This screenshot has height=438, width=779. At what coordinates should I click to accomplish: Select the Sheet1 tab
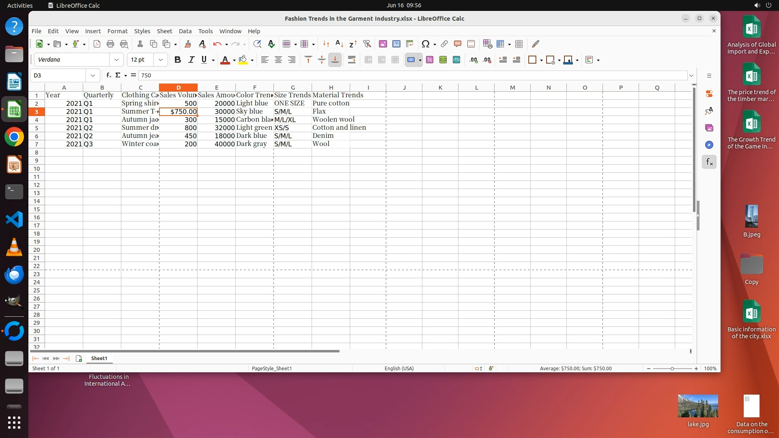(99, 359)
